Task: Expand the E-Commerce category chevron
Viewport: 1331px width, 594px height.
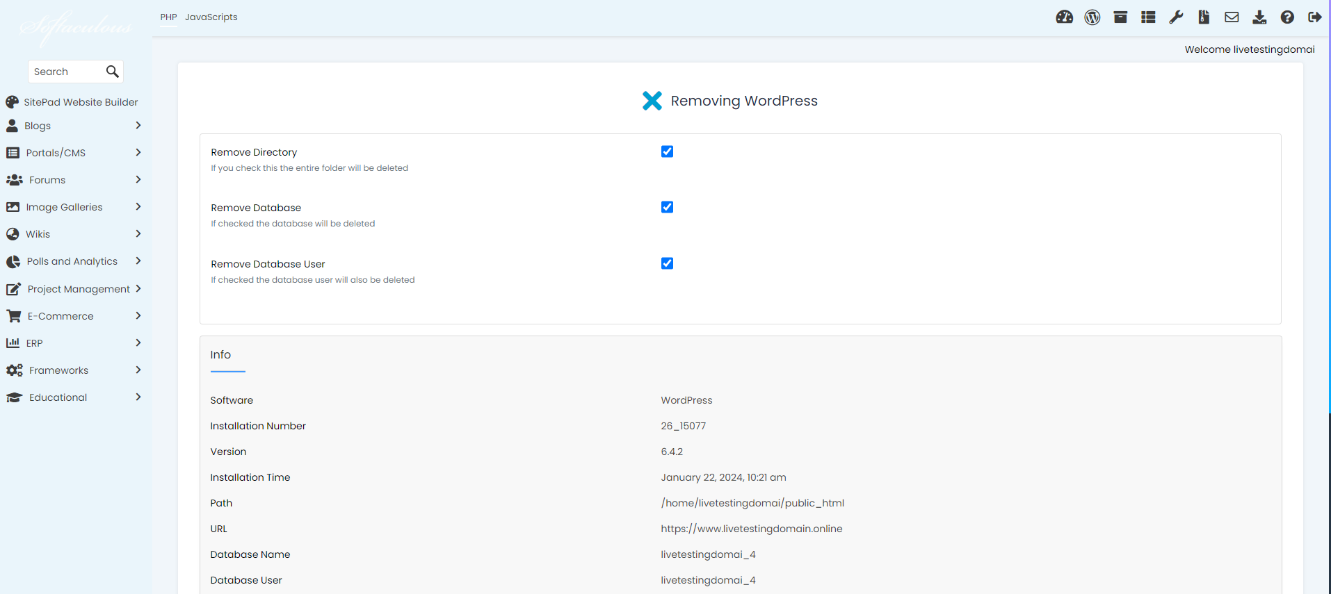Action: [x=138, y=315]
